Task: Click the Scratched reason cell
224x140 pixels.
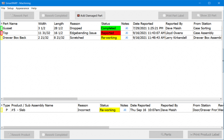Action: coord(85,38)
